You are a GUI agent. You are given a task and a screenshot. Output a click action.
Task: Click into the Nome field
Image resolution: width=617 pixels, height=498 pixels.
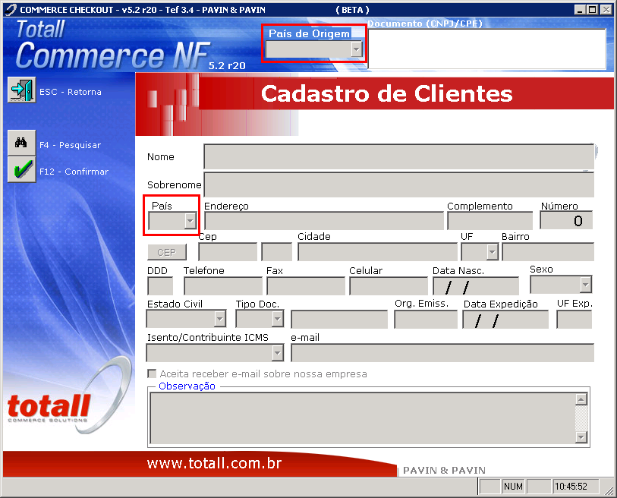tap(398, 156)
